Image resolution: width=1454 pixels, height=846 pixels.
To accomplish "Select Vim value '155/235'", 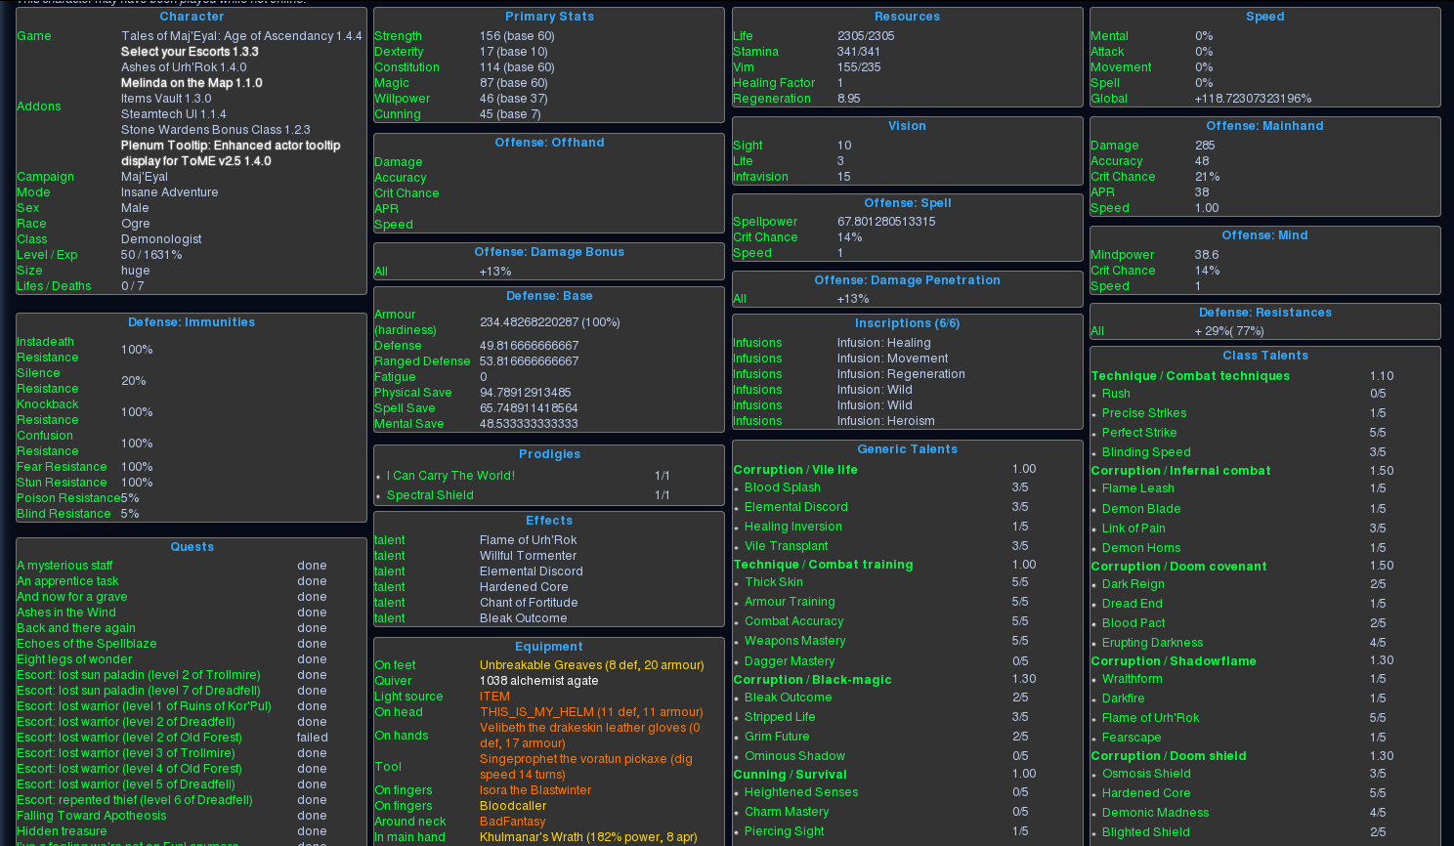I will [859, 67].
